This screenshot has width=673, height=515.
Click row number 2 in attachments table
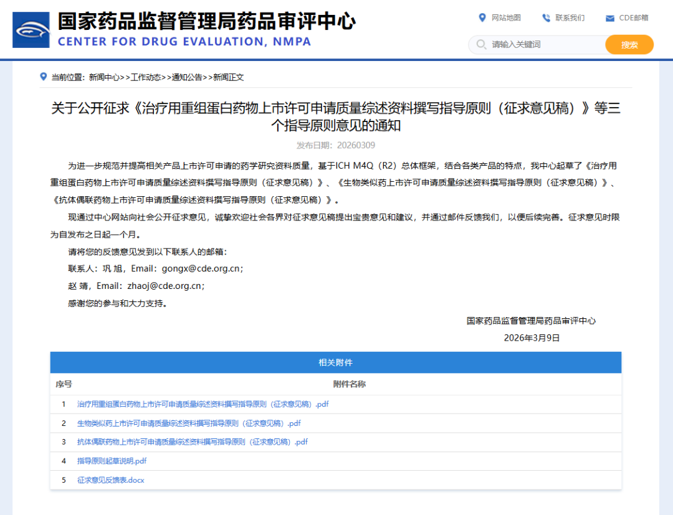pyautogui.click(x=64, y=423)
